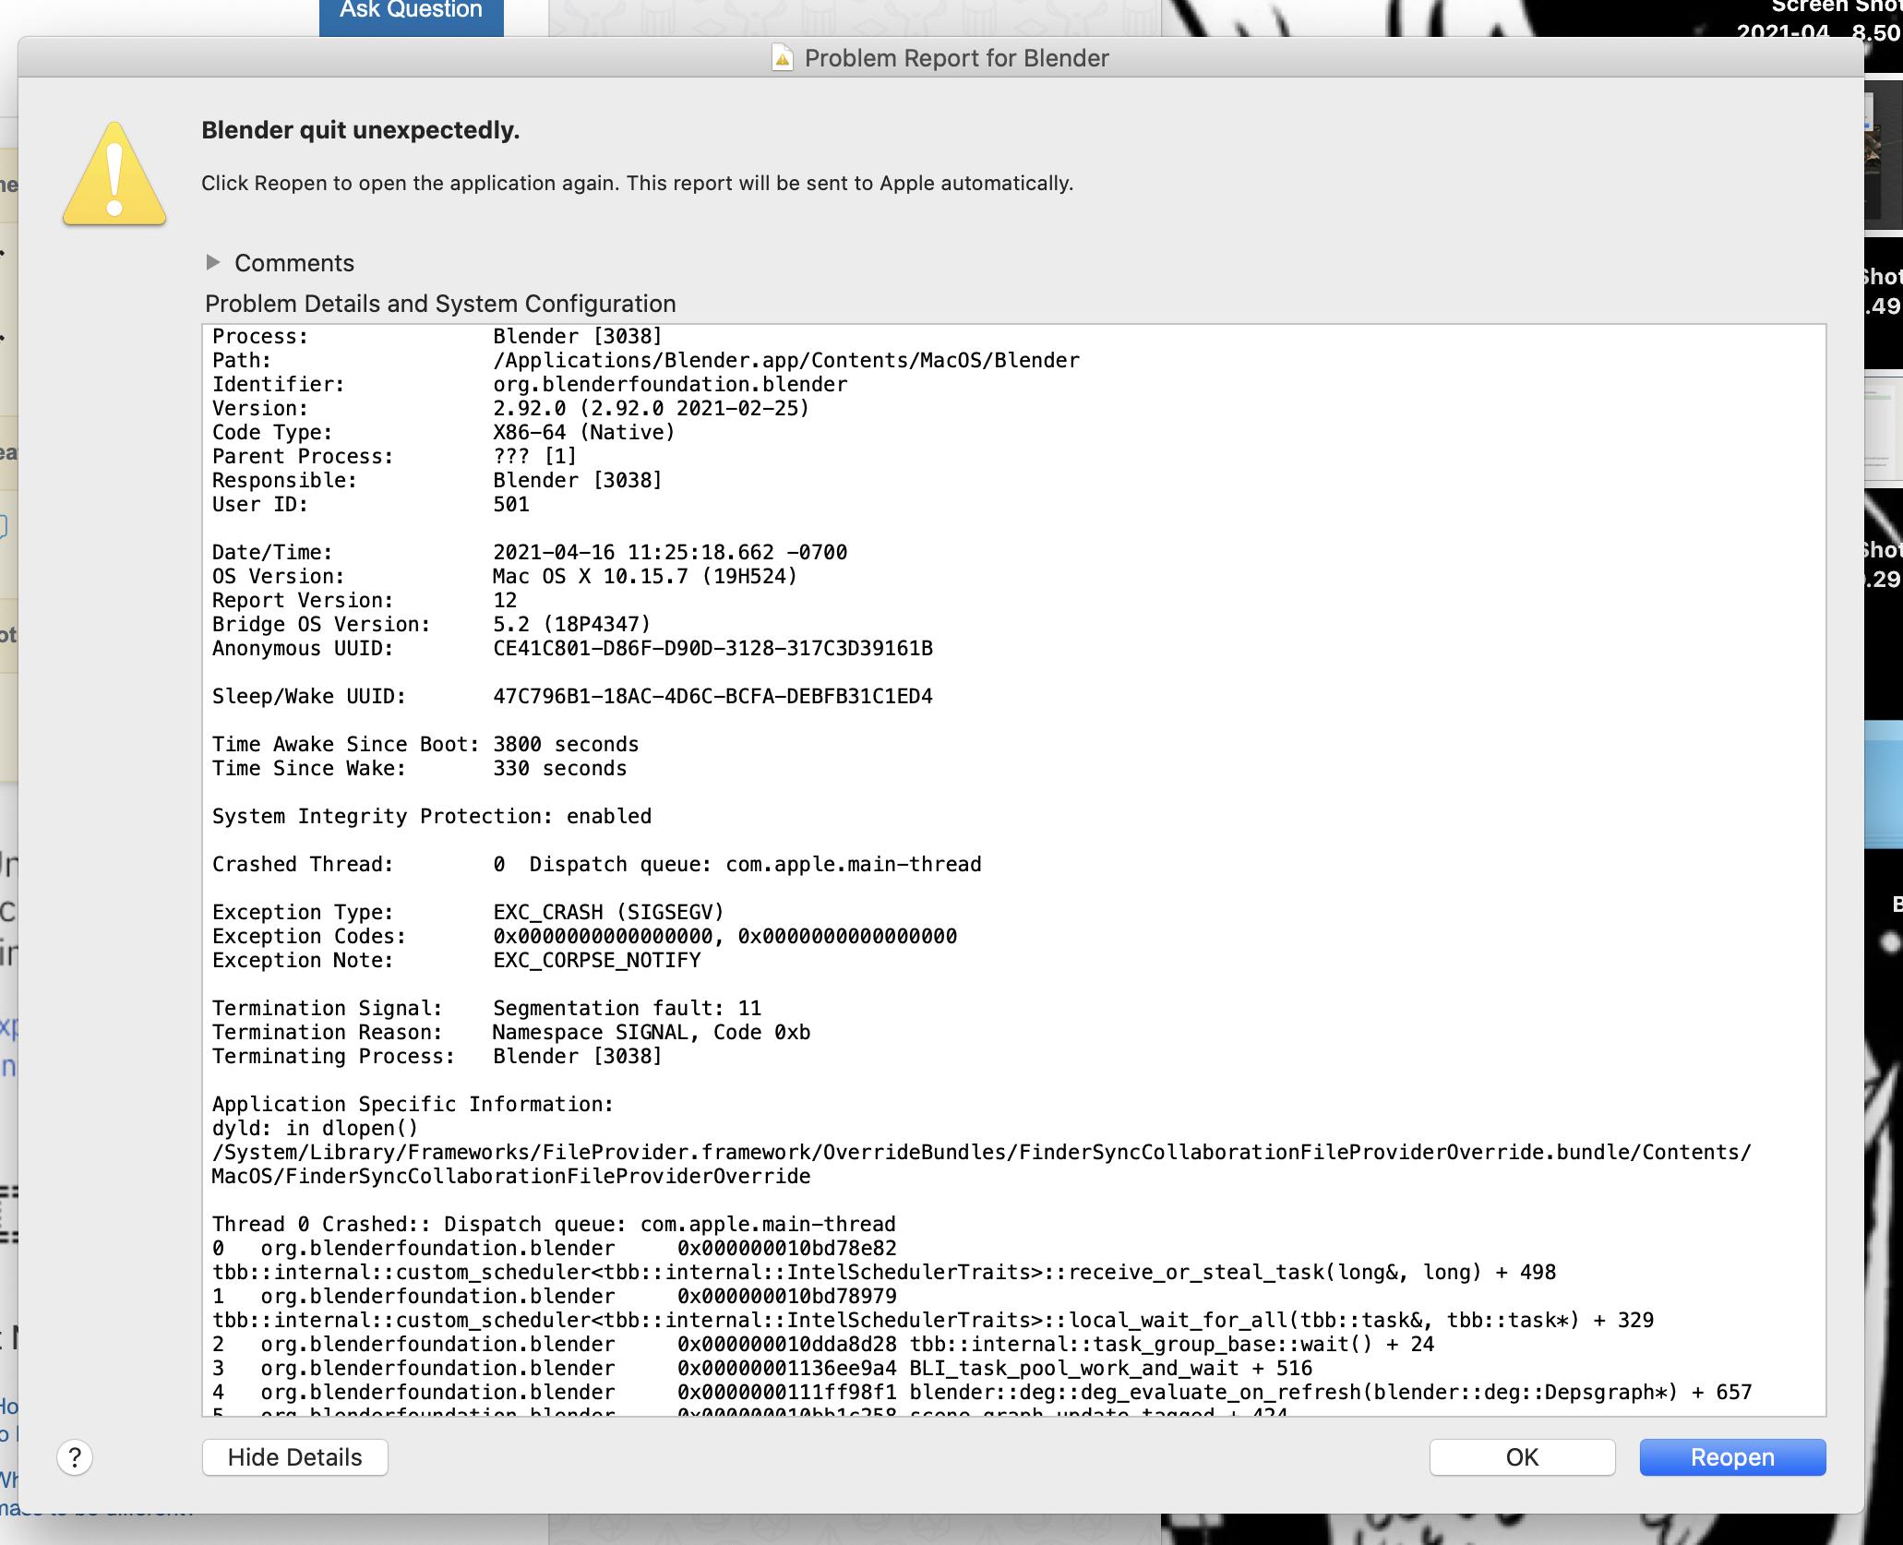The width and height of the screenshot is (1903, 1545).
Task: Click the Hide Details button
Action: pyautogui.click(x=294, y=1456)
